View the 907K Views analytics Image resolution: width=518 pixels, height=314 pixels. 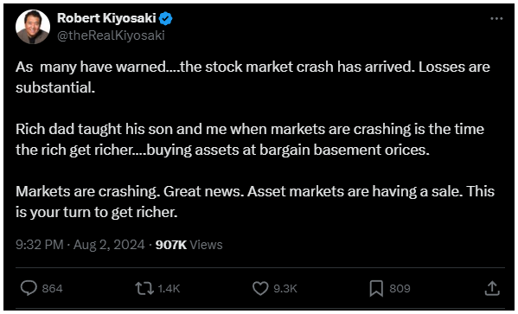(x=189, y=245)
